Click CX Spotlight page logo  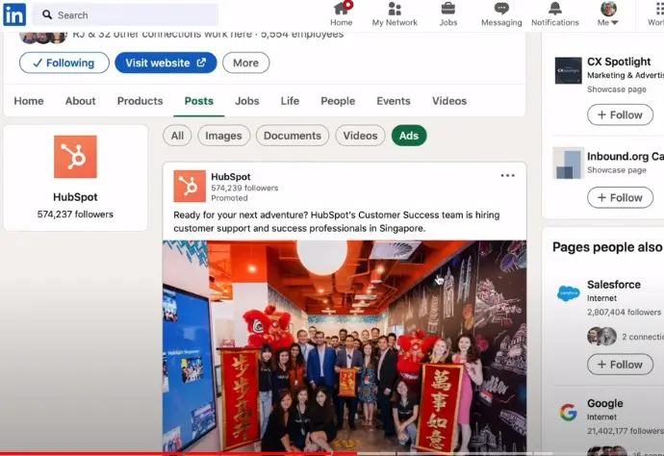569,70
